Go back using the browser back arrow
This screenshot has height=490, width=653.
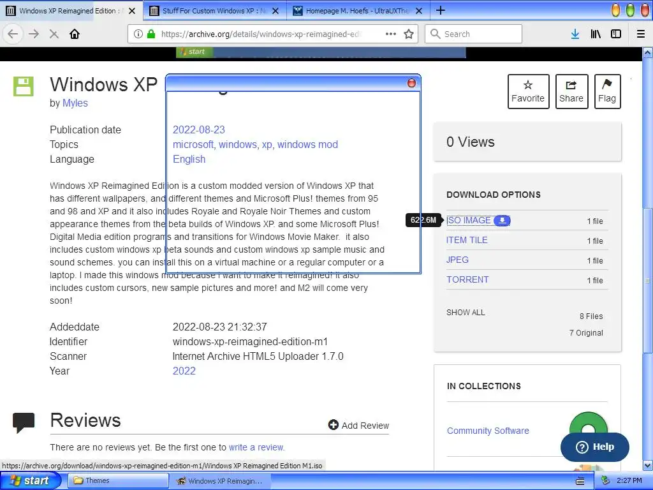pos(13,34)
